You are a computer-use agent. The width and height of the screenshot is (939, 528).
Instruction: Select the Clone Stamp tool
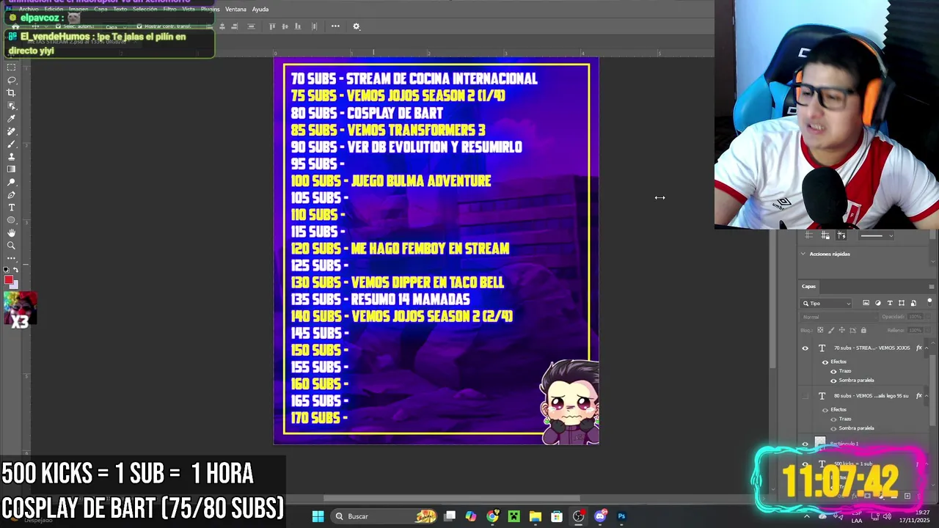click(11, 156)
